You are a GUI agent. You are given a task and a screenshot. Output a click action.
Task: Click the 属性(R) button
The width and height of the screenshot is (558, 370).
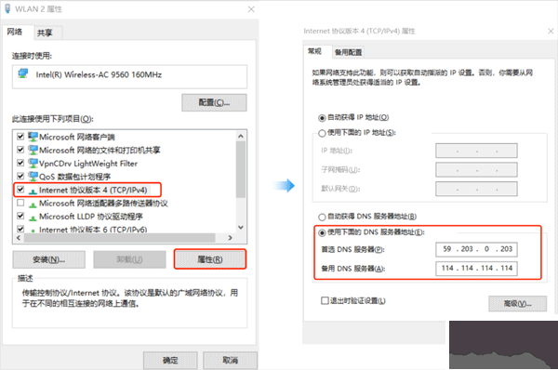(210, 259)
